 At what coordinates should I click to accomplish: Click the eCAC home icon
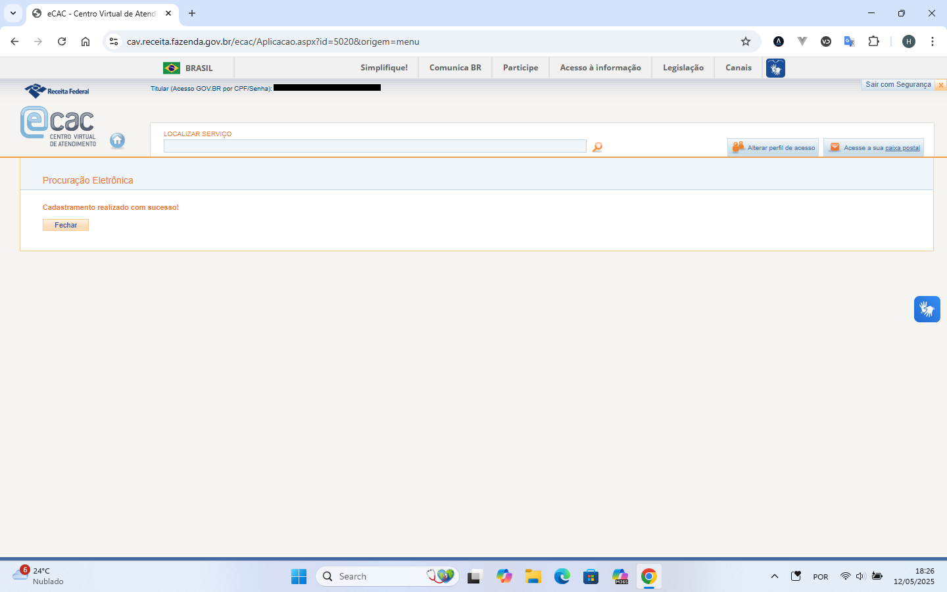(x=117, y=140)
